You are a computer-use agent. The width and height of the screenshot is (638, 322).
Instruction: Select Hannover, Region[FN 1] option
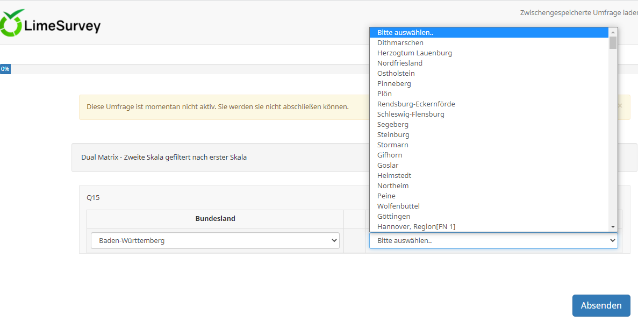[x=417, y=227]
